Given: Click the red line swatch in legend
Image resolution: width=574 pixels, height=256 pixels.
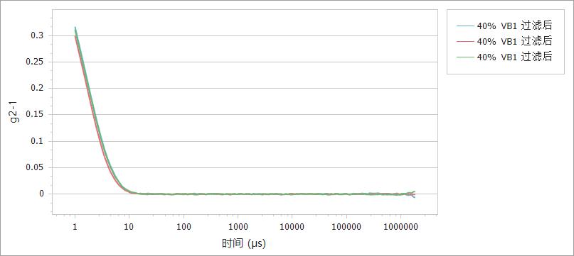Looking at the screenshot, I should (x=465, y=42).
